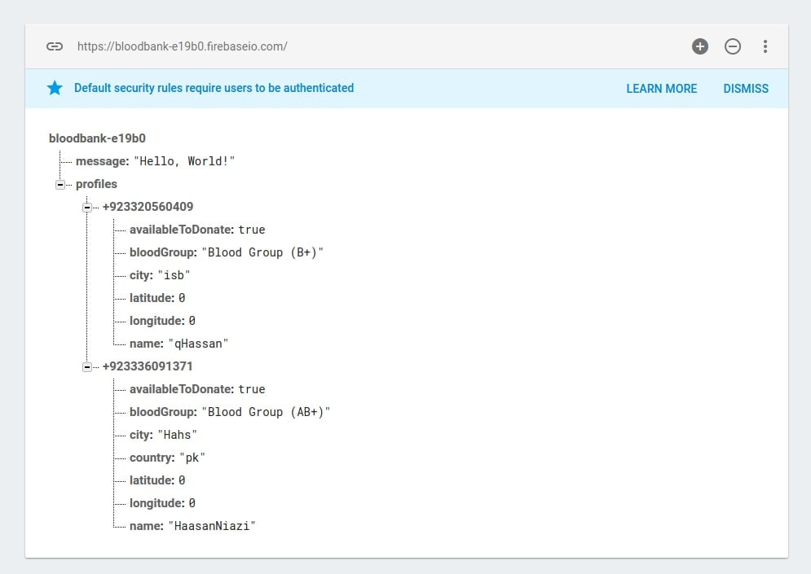
Task: Select the message "Hello, World!" entry
Action: (155, 161)
